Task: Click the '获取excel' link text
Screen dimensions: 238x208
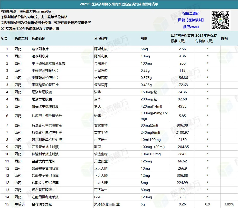Action: tap(191, 27)
